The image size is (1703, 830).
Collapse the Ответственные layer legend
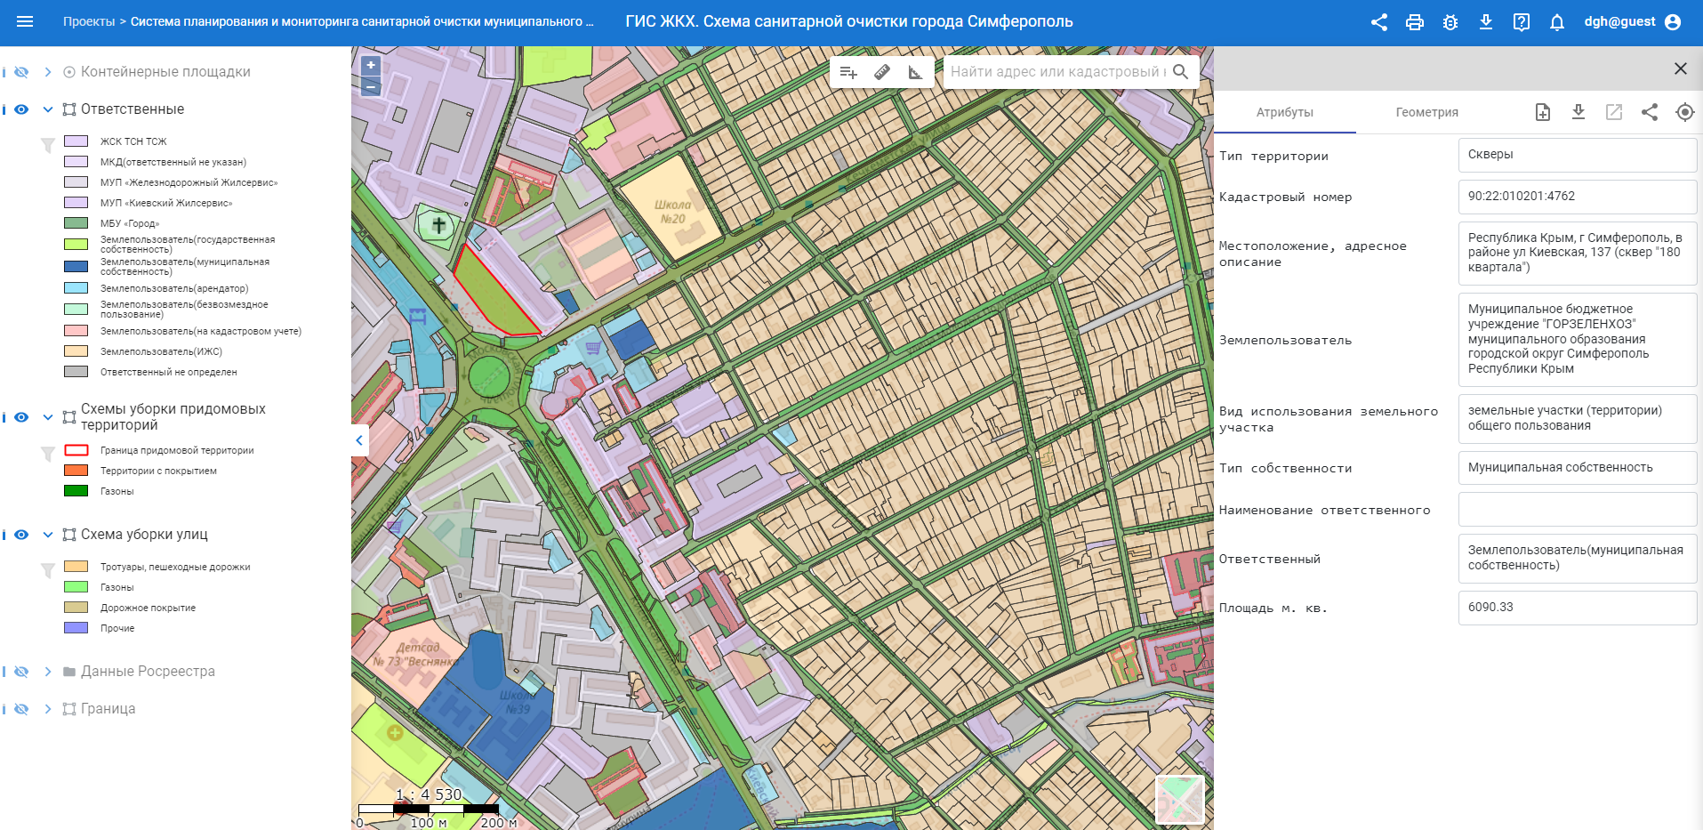[48, 109]
